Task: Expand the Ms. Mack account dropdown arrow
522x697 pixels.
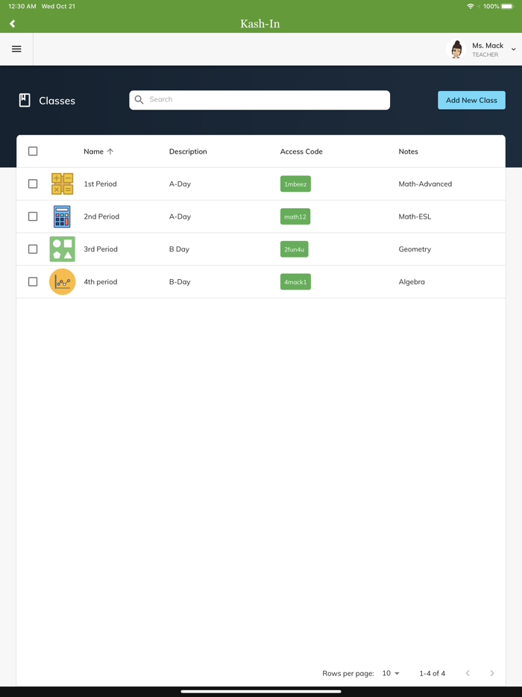Action: [514, 49]
